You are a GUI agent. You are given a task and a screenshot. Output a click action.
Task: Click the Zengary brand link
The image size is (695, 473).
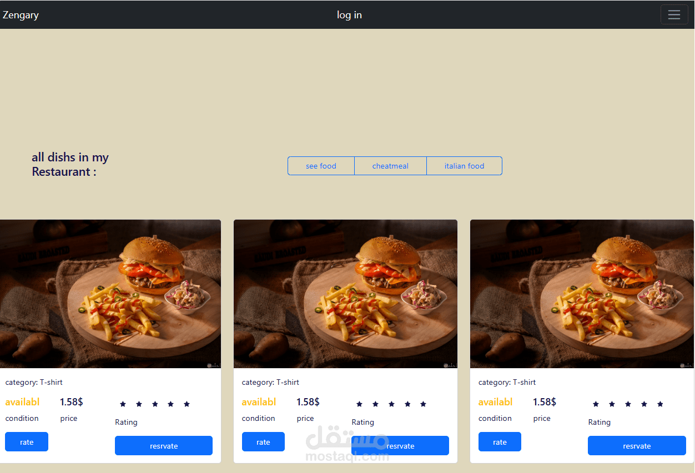pyautogui.click(x=21, y=15)
